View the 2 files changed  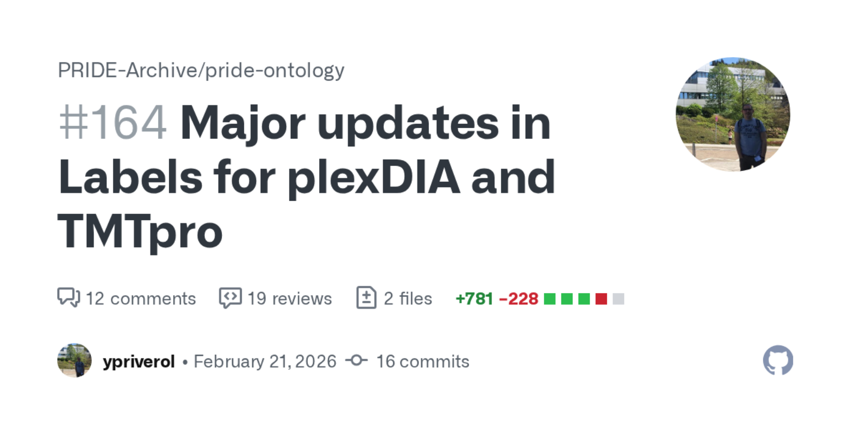408,299
